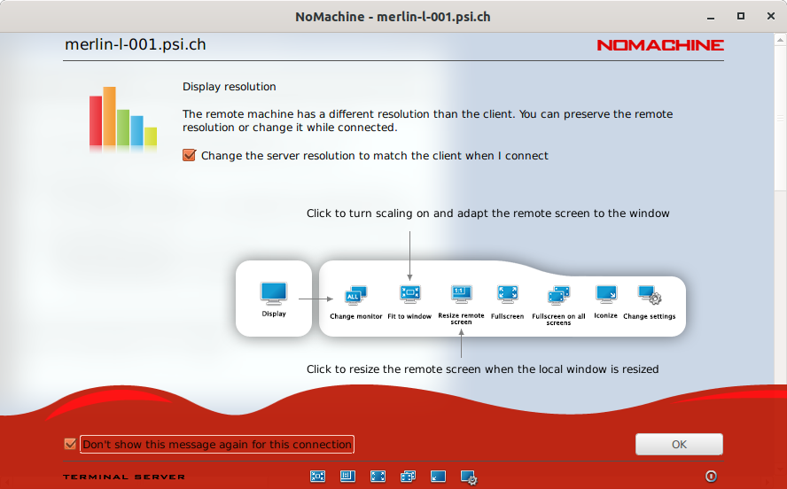
Task: Click the Display monitor icon in the illustration
Action: click(274, 293)
